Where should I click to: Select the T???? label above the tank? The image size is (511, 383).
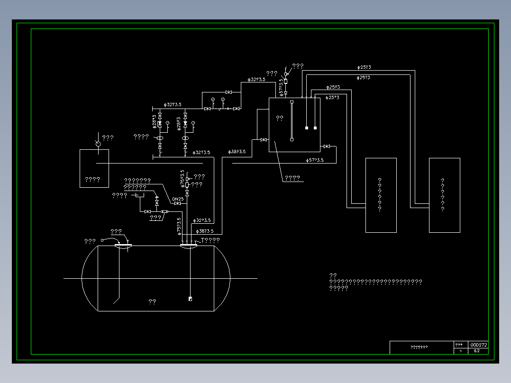click(210, 240)
